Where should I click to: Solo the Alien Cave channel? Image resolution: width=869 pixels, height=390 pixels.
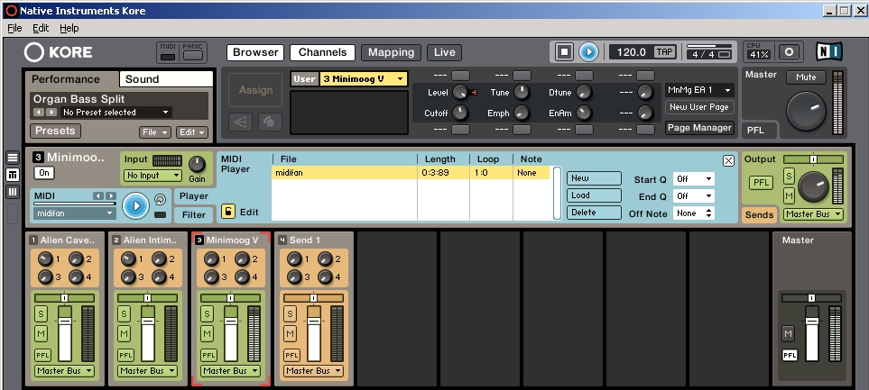[41, 314]
